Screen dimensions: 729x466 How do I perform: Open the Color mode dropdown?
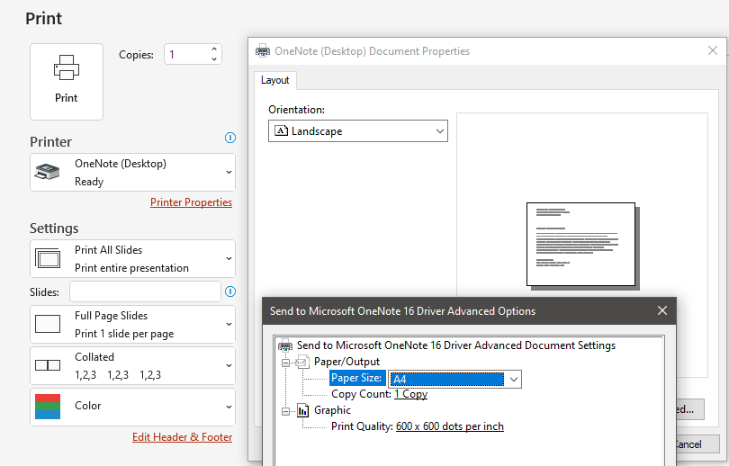coord(132,407)
